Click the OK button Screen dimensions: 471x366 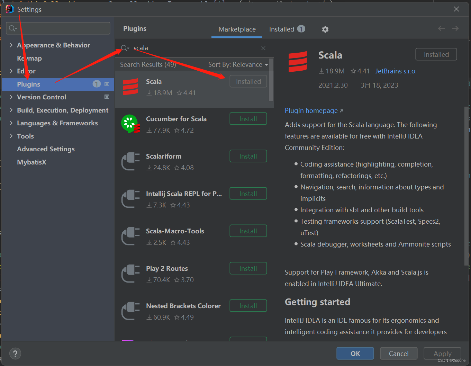tap(355, 354)
